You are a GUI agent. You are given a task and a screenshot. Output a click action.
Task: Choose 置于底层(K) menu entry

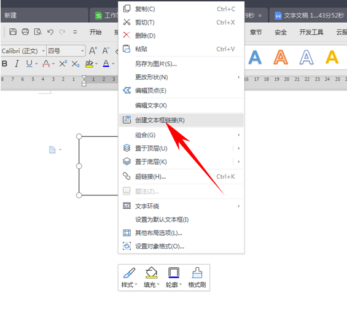[x=176, y=162]
